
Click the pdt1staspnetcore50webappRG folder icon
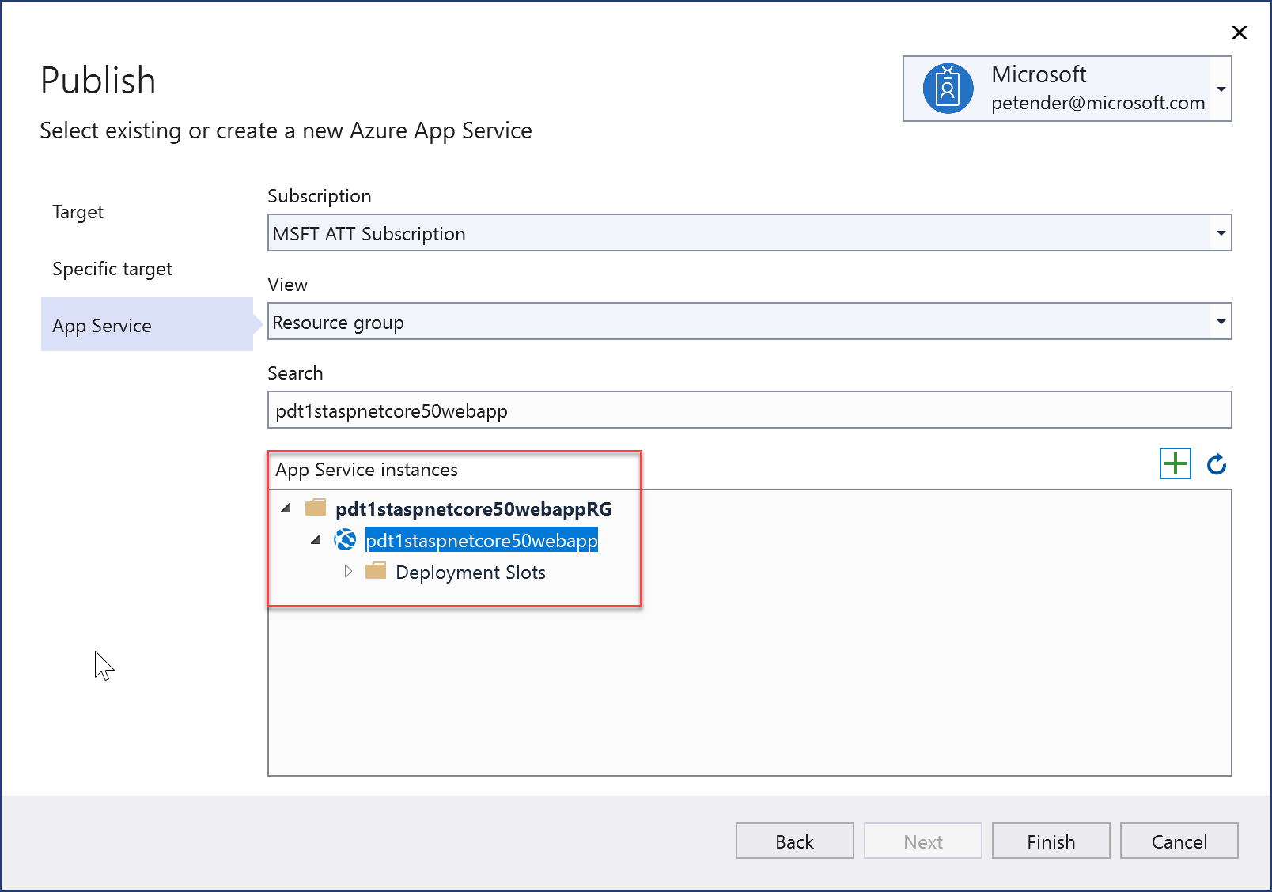point(317,508)
